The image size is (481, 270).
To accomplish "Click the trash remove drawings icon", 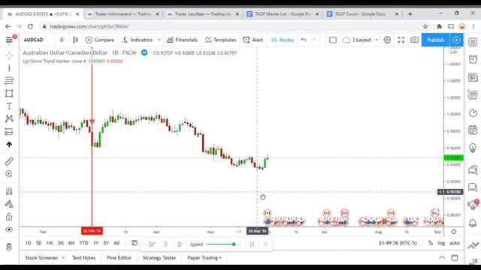I will coord(9,247).
